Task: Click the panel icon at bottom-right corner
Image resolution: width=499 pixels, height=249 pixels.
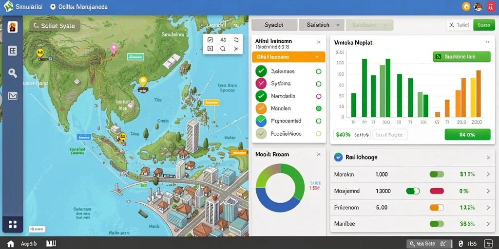Action: [488, 244]
